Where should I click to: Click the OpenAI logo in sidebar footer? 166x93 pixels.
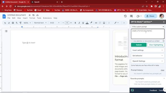click(132, 90)
